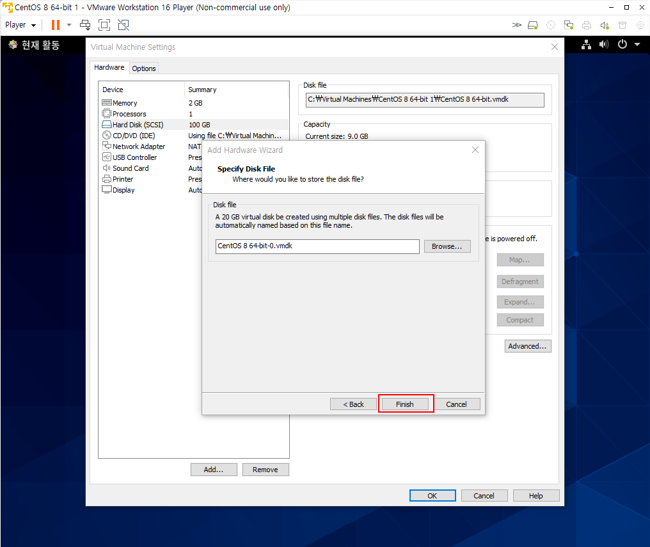
Task: Click the CD/DVD device toolbar icon
Action: coord(551,26)
